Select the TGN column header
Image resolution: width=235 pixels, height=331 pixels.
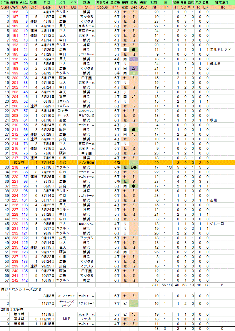[24, 7]
